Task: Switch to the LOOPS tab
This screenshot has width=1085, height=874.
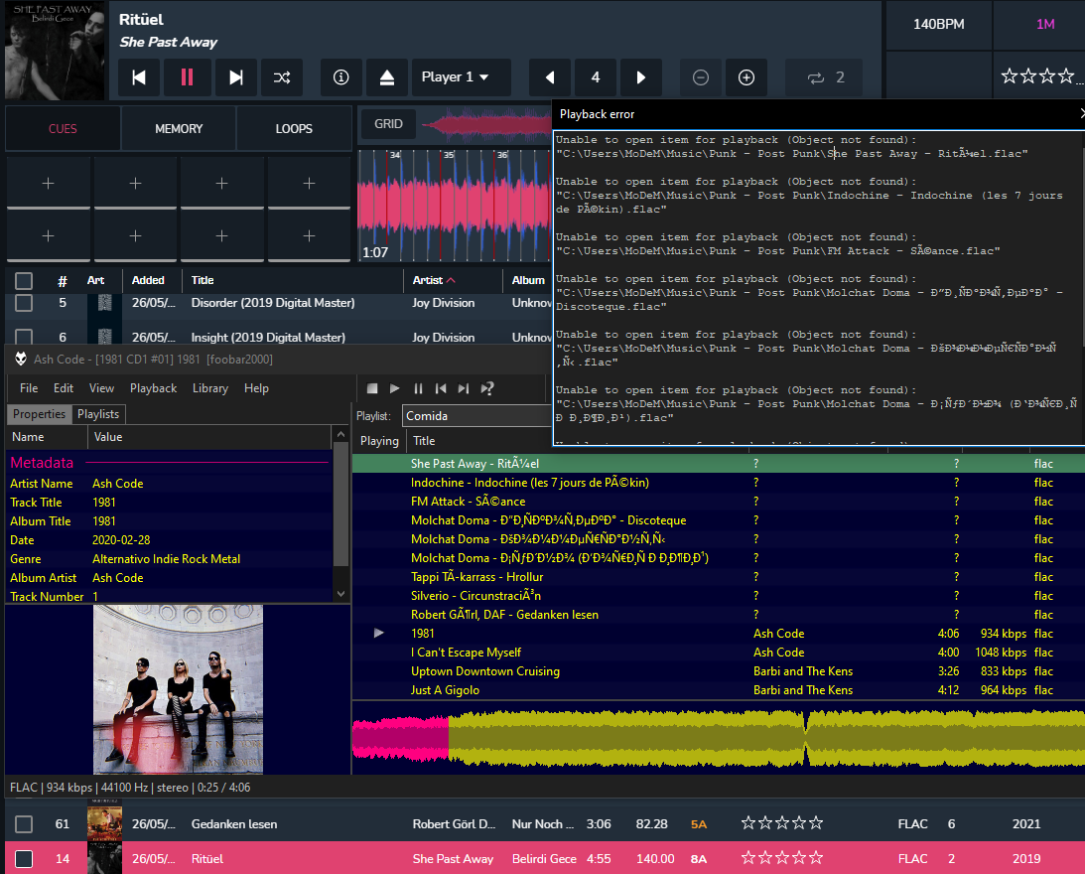Action: (x=294, y=129)
